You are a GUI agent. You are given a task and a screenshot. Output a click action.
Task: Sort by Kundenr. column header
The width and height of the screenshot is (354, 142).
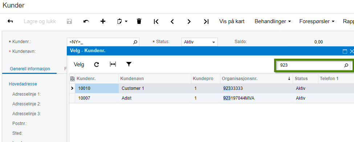point(97,79)
